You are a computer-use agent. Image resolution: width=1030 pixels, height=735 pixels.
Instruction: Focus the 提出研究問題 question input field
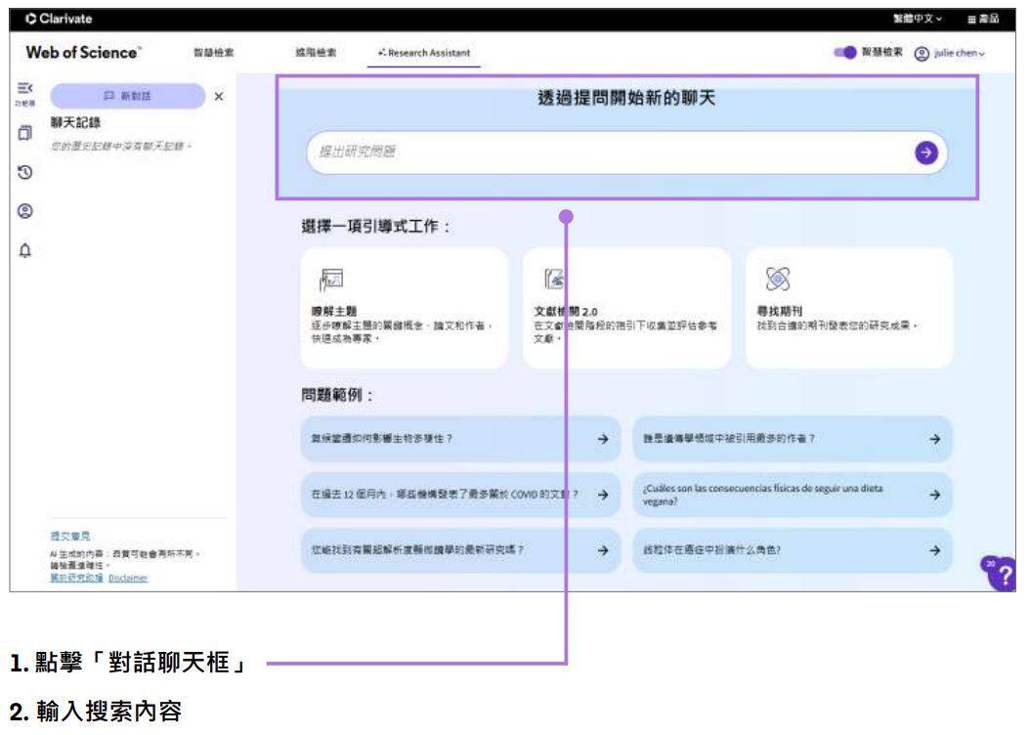pyautogui.click(x=626, y=153)
